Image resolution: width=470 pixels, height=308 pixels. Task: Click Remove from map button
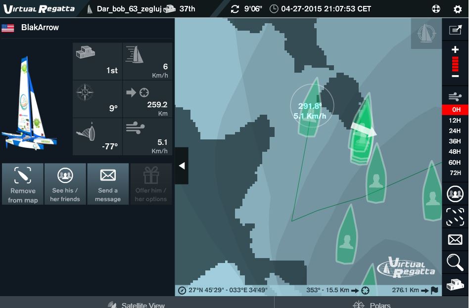tap(23, 184)
